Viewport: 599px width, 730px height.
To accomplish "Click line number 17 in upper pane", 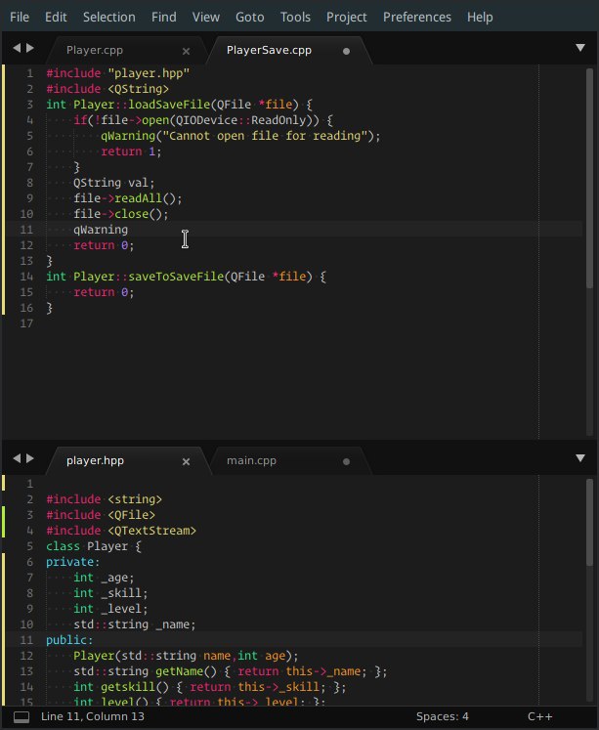I will 26,323.
